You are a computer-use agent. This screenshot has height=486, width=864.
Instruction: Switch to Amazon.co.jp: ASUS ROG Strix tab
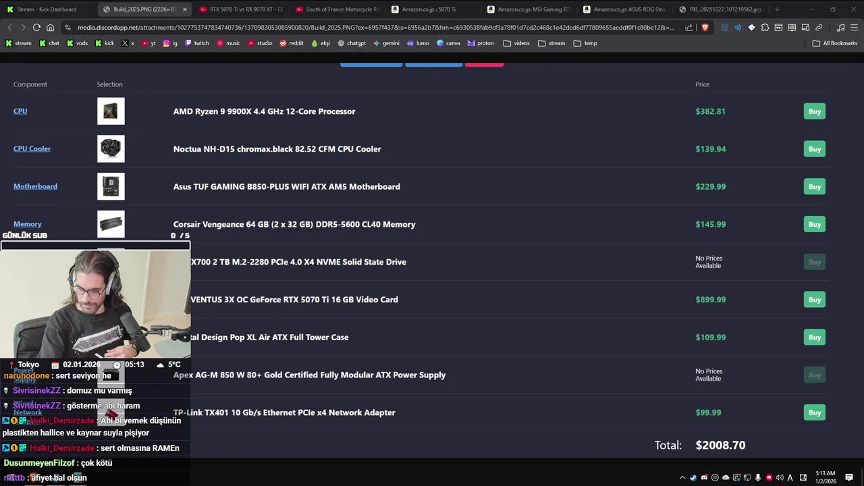click(626, 9)
